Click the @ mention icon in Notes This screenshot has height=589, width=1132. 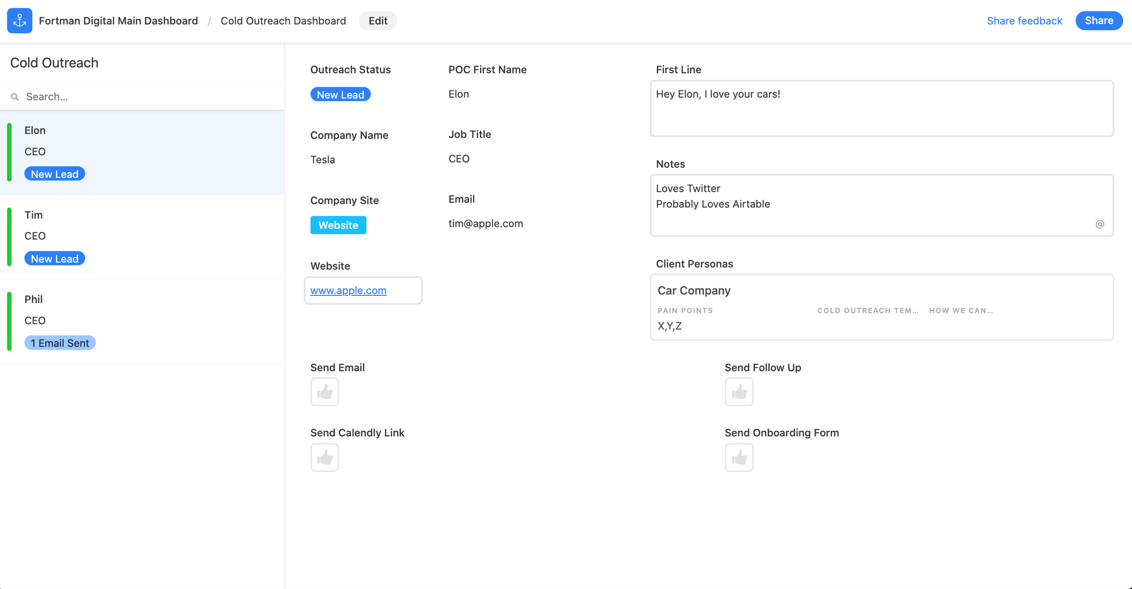[1100, 224]
